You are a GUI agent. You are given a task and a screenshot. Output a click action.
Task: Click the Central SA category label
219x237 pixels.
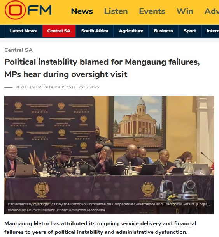pyautogui.click(x=18, y=50)
